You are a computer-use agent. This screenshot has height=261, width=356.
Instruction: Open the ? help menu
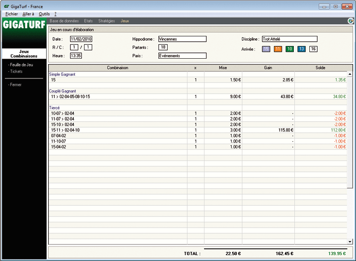(55, 14)
